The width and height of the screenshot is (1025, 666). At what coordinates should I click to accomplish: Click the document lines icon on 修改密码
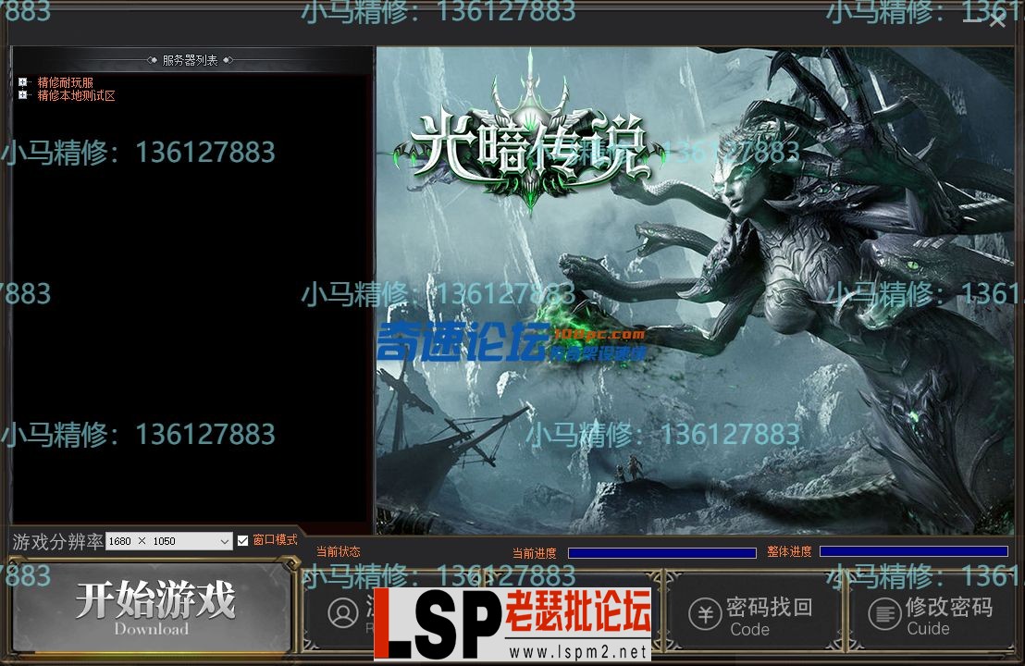(x=884, y=614)
